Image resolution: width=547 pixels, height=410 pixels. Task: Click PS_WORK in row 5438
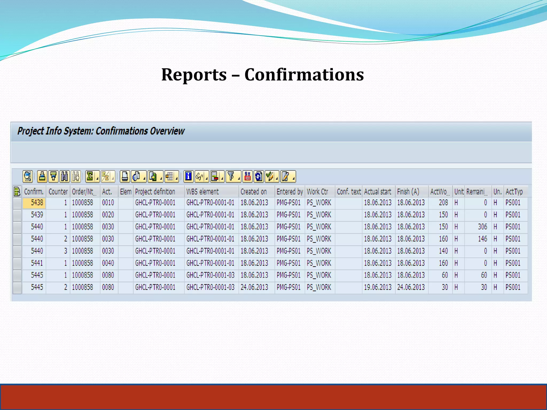pos(319,203)
